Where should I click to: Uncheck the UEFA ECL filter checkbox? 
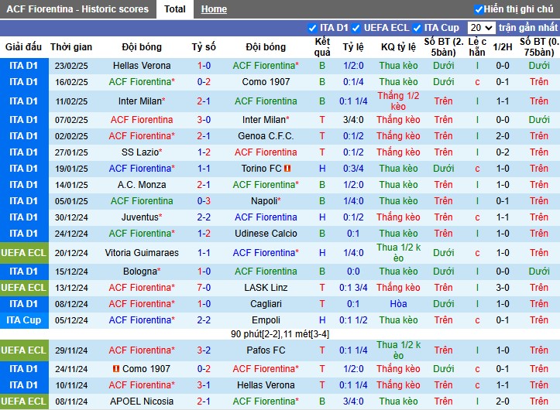click(356, 28)
